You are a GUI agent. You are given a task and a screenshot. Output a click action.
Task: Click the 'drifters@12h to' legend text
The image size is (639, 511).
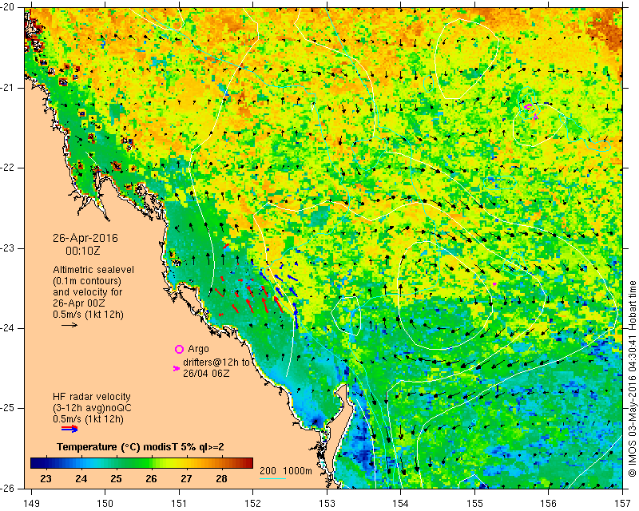[216, 362]
